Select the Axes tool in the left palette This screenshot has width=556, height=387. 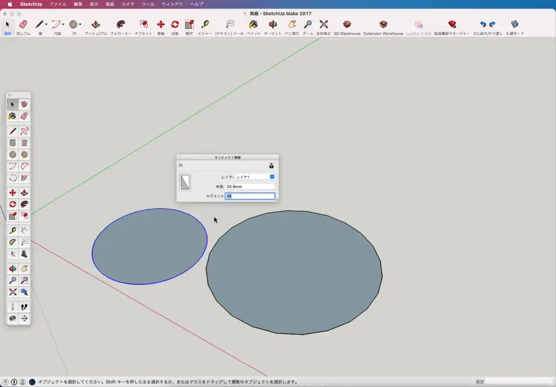tap(12, 254)
